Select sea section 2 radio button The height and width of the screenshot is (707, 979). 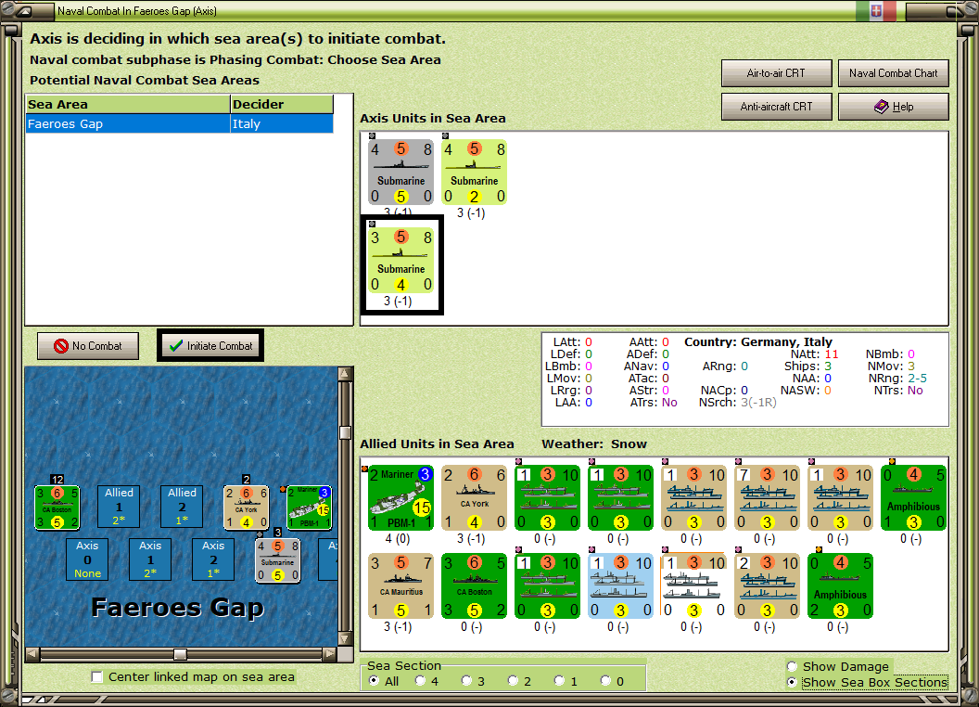(513, 681)
